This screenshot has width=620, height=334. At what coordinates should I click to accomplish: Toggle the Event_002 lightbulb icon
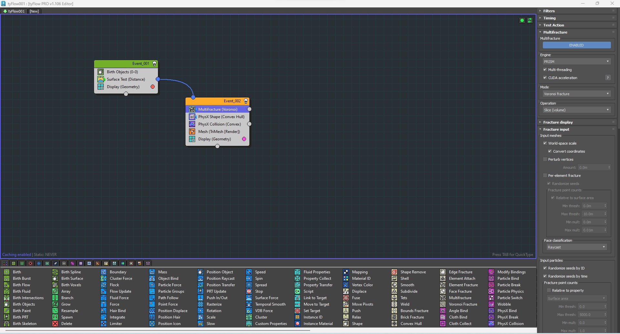point(246,101)
